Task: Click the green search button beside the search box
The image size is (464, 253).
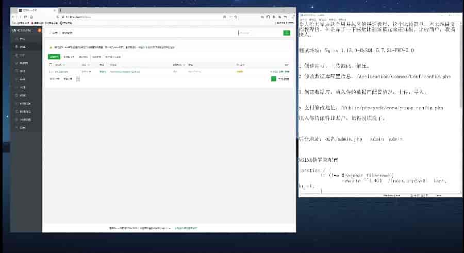Action: [287, 33]
